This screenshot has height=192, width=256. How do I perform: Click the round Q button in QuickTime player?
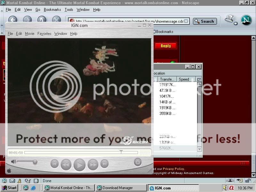[138, 162]
